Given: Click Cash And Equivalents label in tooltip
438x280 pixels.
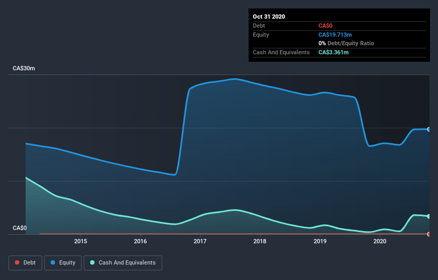Looking at the screenshot, I should pos(281,52).
